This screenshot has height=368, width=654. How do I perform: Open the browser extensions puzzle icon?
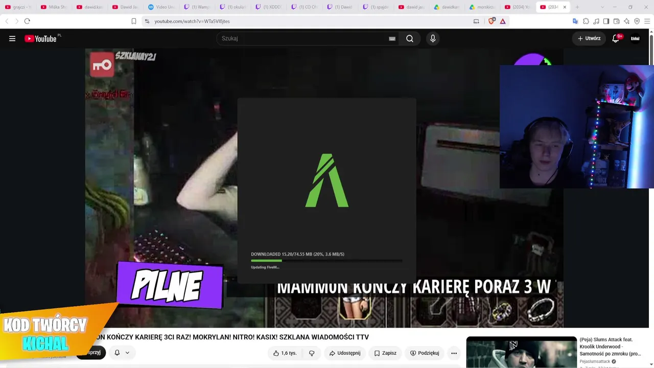click(586, 21)
